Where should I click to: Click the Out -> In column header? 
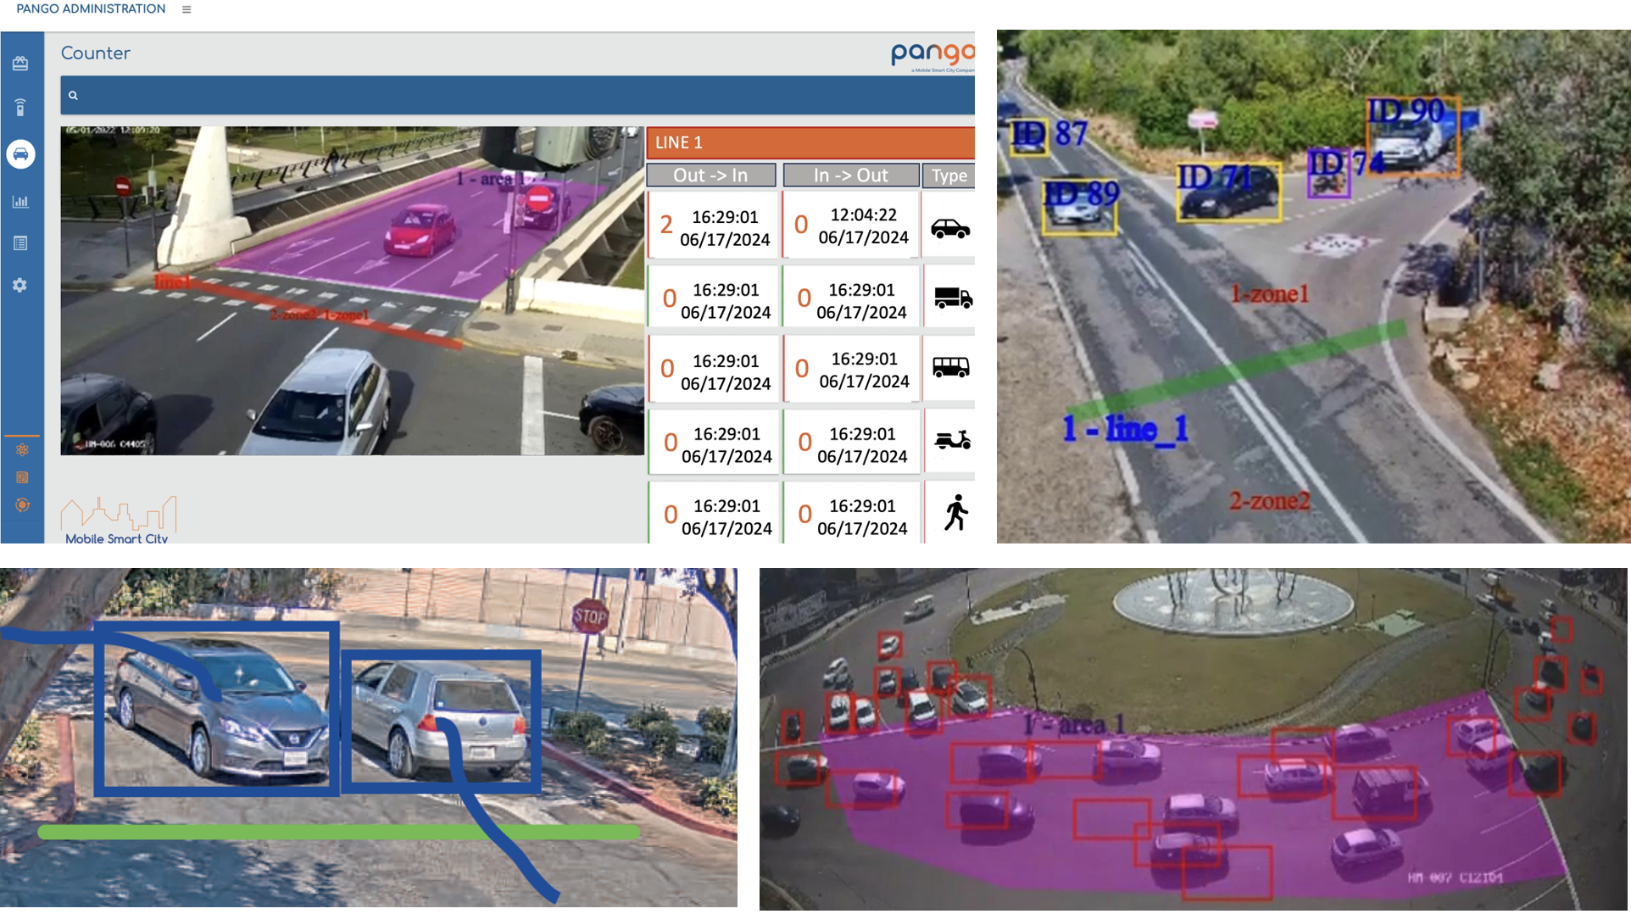[x=710, y=176]
